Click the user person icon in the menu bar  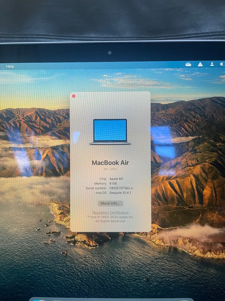(x=212, y=64)
